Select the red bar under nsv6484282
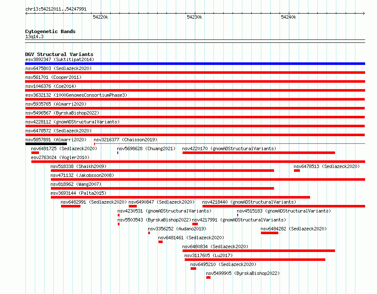 [269, 233]
